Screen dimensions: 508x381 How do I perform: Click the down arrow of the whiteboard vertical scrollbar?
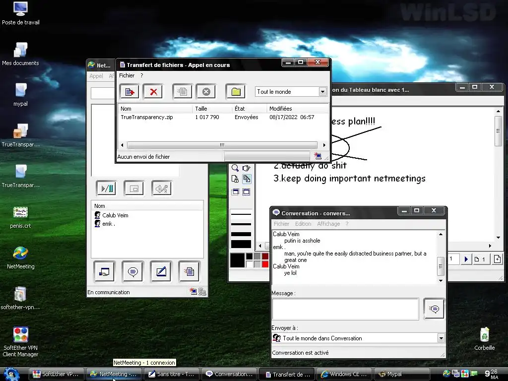498,238
